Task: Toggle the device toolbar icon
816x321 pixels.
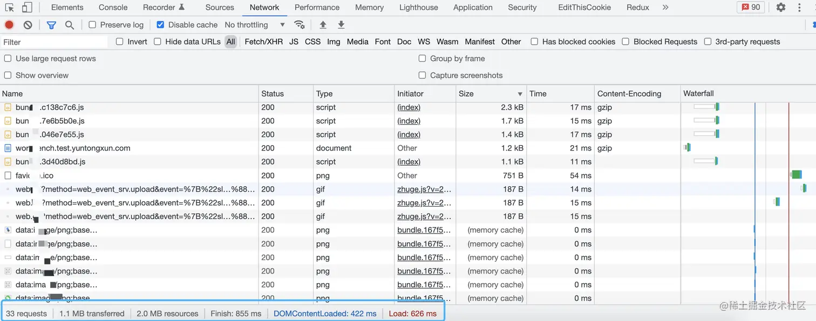Action: 27,8
